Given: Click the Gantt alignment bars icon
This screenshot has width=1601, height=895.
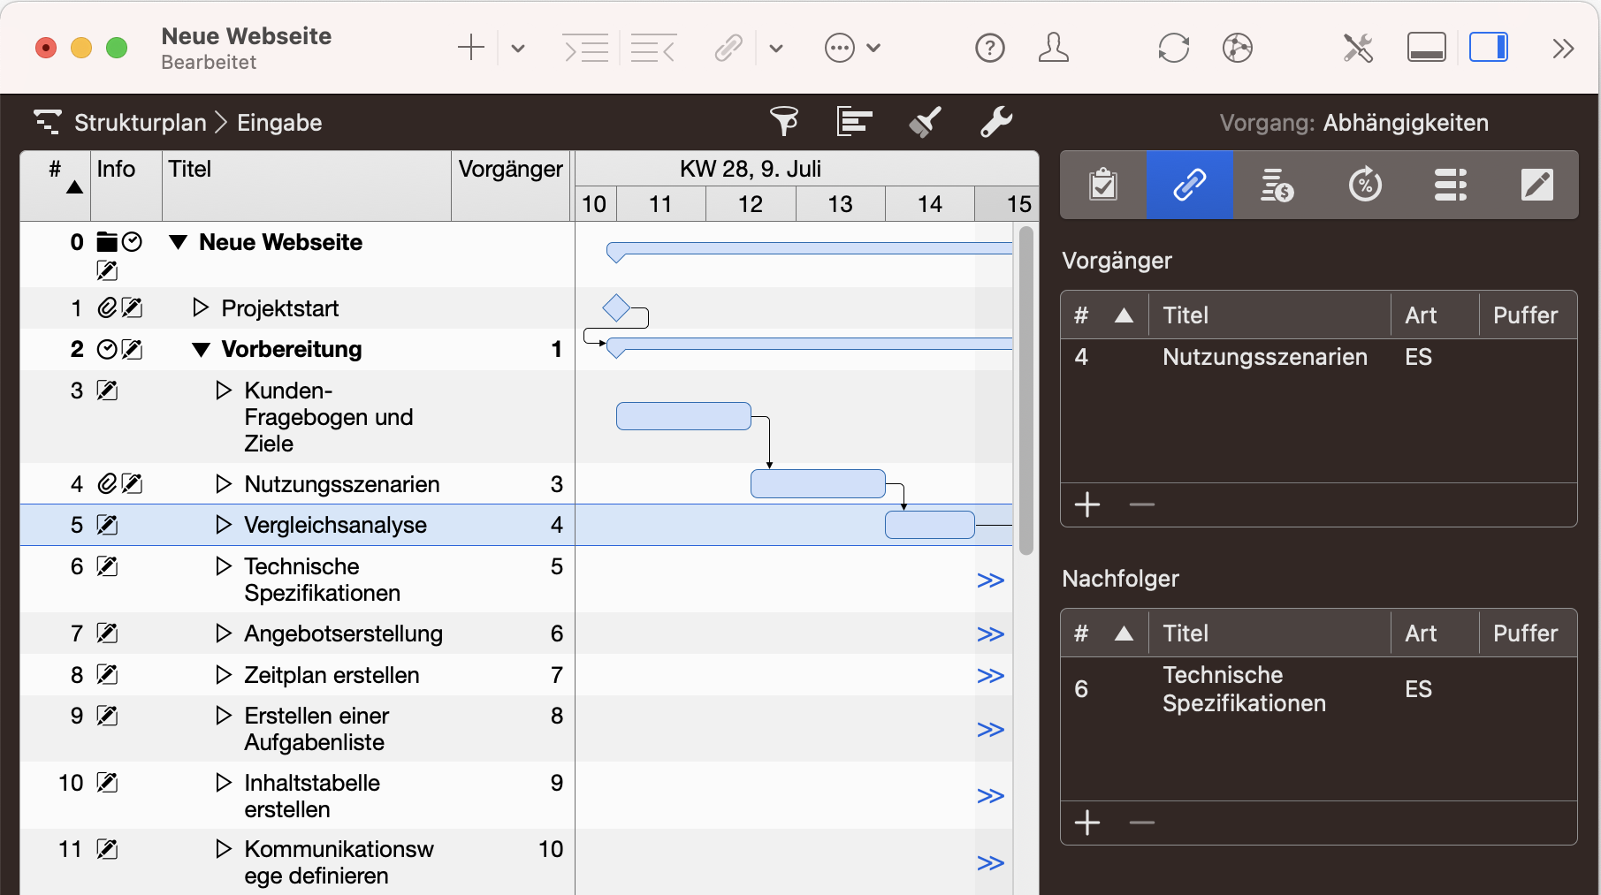Looking at the screenshot, I should 854,122.
